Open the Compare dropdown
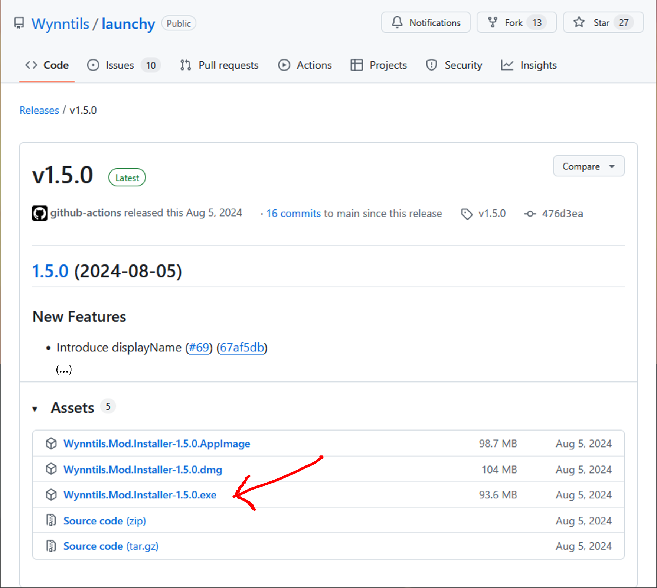 (588, 166)
